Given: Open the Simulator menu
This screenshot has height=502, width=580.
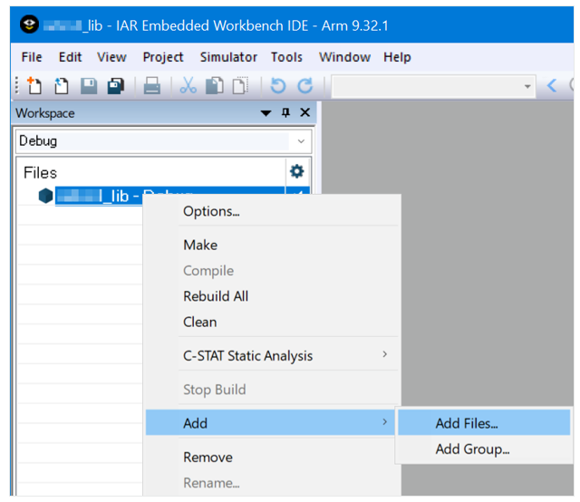Looking at the screenshot, I should point(228,57).
